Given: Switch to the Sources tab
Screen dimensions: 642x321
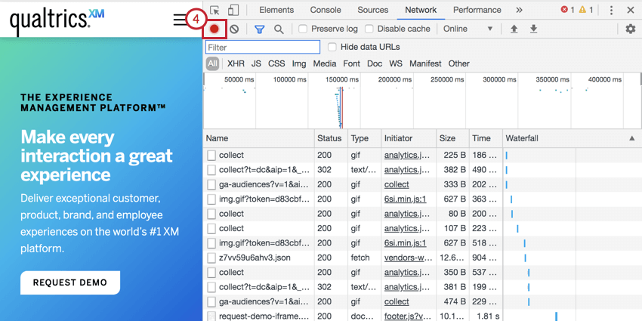Looking at the screenshot, I should [x=372, y=11].
